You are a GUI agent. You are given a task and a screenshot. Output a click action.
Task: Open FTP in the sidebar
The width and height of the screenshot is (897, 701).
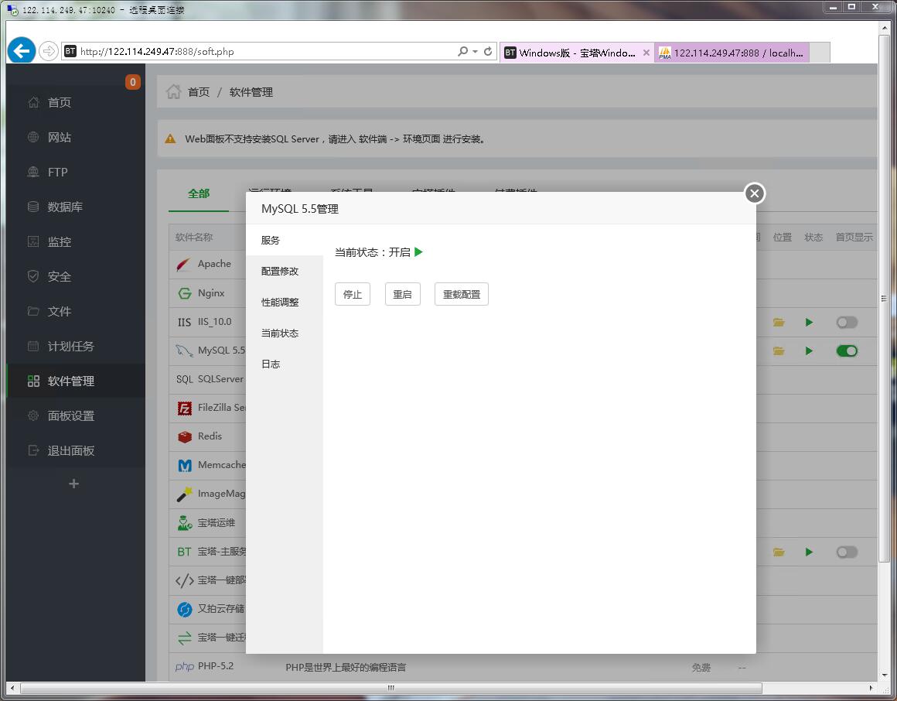76,173
